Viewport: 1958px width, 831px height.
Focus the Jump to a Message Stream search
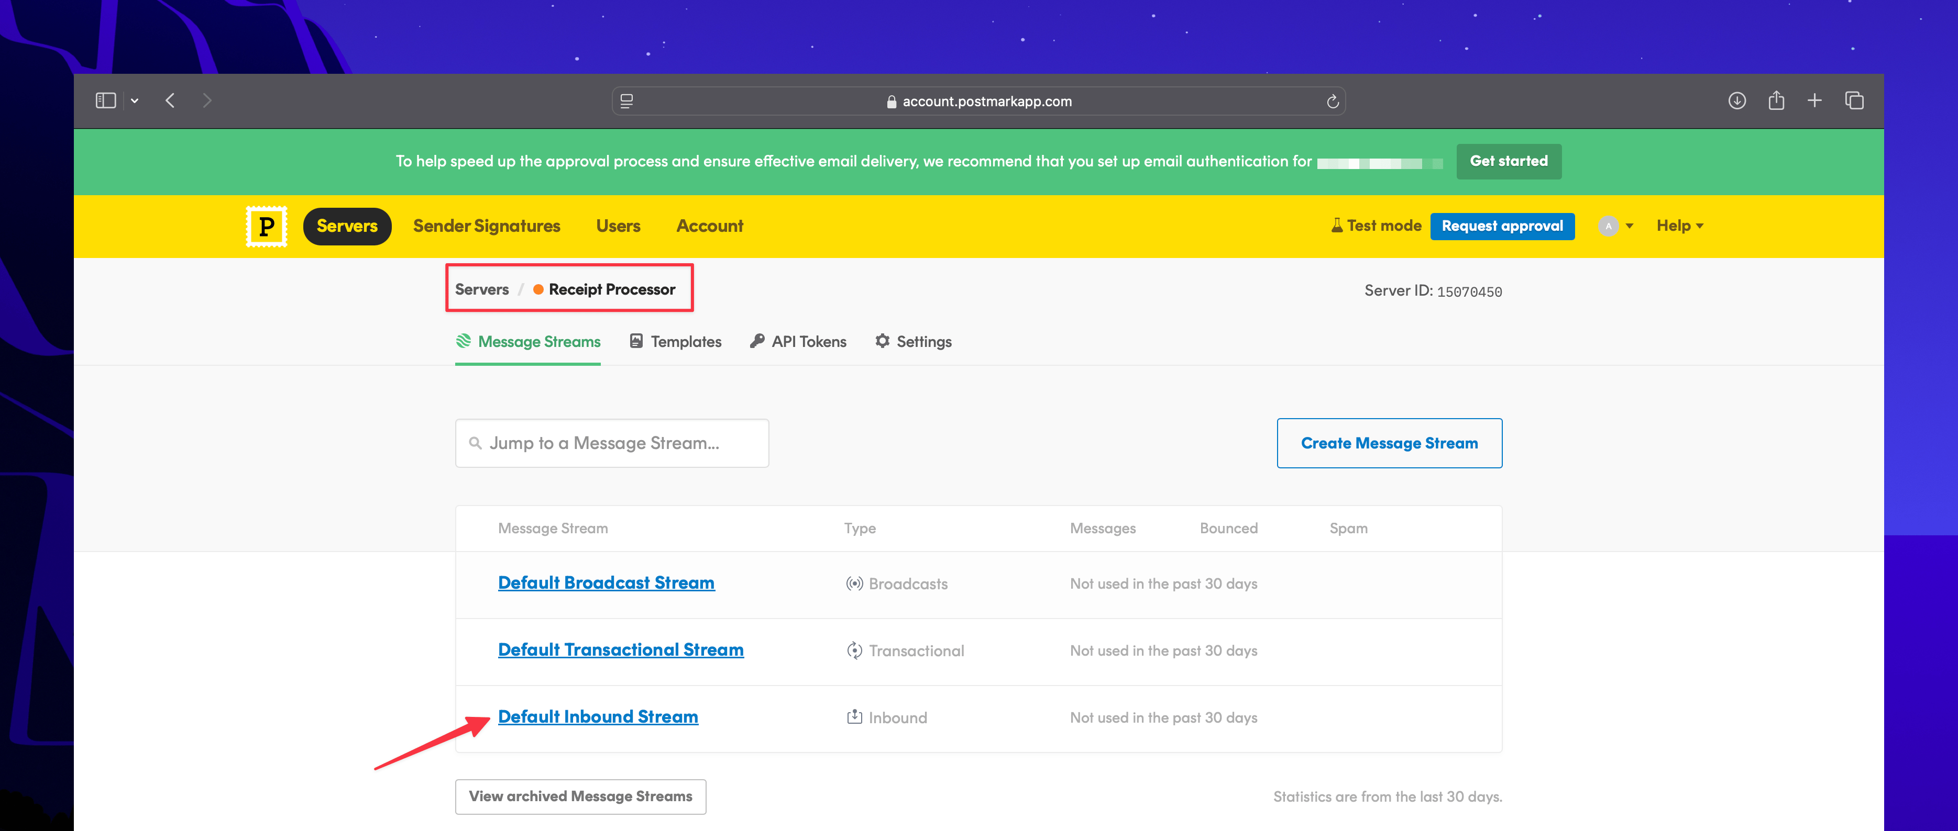tap(612, 443)
